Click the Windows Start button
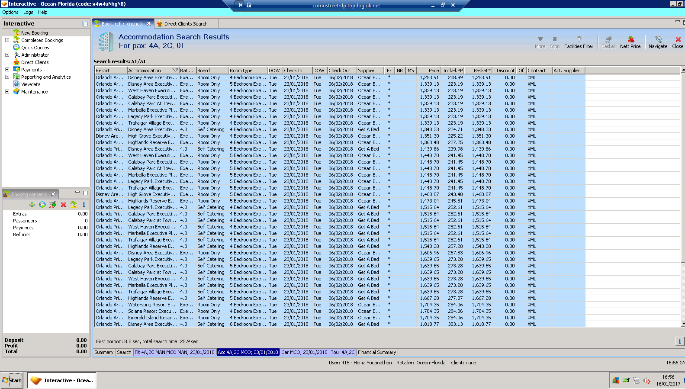 12,380
